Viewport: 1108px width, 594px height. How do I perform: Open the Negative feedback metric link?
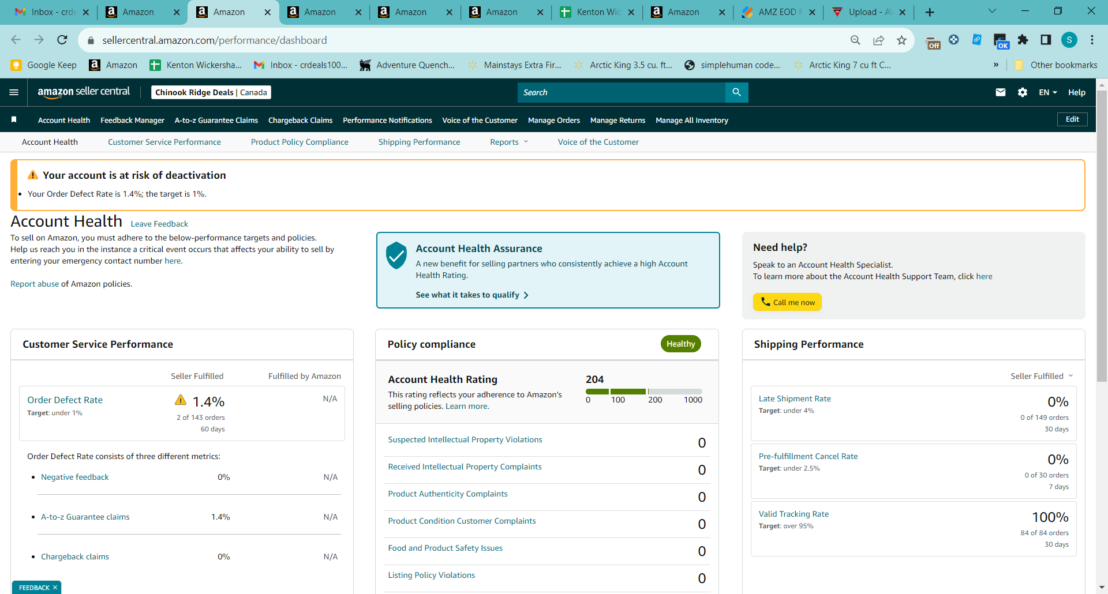75,477
